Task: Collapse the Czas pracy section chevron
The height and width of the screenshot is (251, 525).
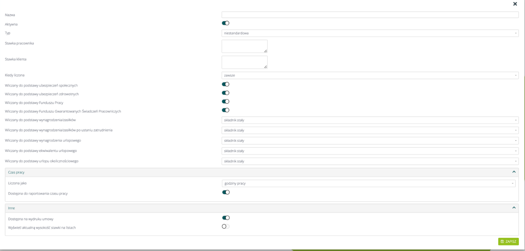Action: click(514, 172)
